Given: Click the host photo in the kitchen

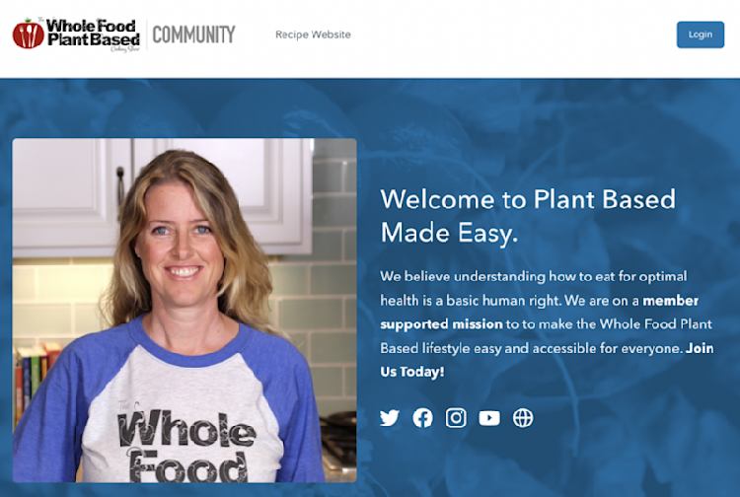Looking at the screenshot, I should point(185,311).
